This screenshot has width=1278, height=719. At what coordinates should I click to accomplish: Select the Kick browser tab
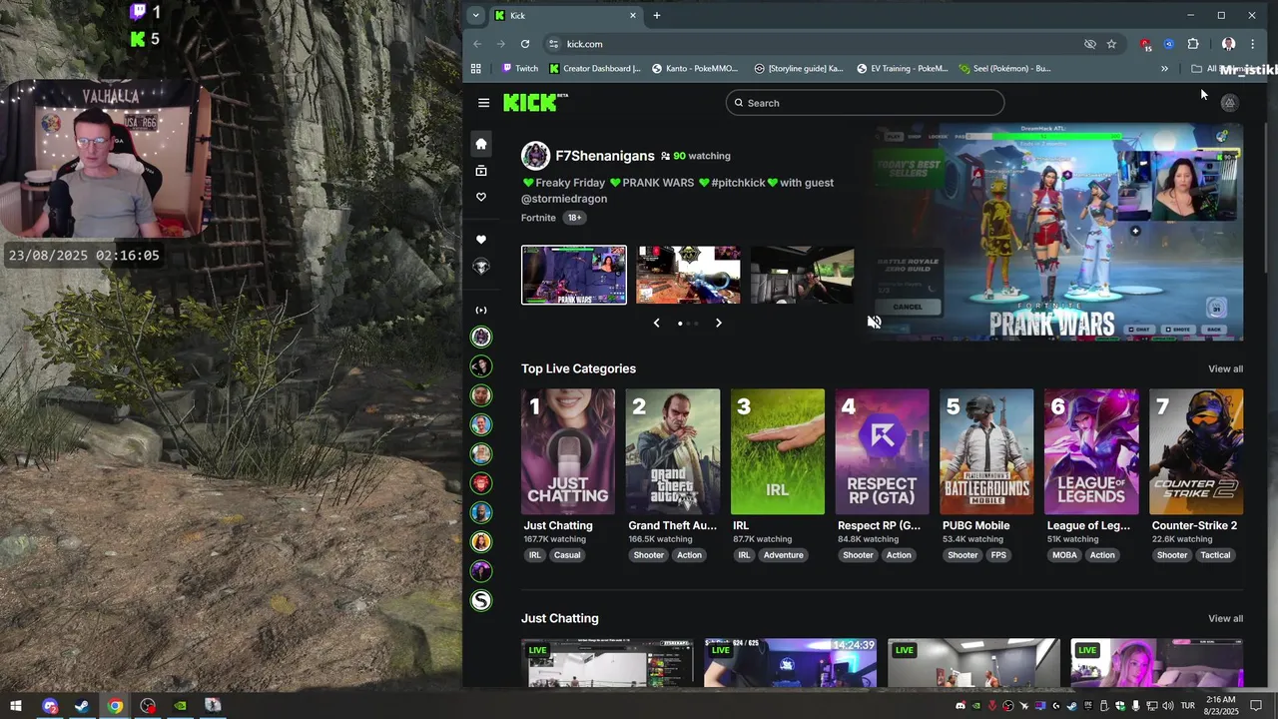point(566,15)
